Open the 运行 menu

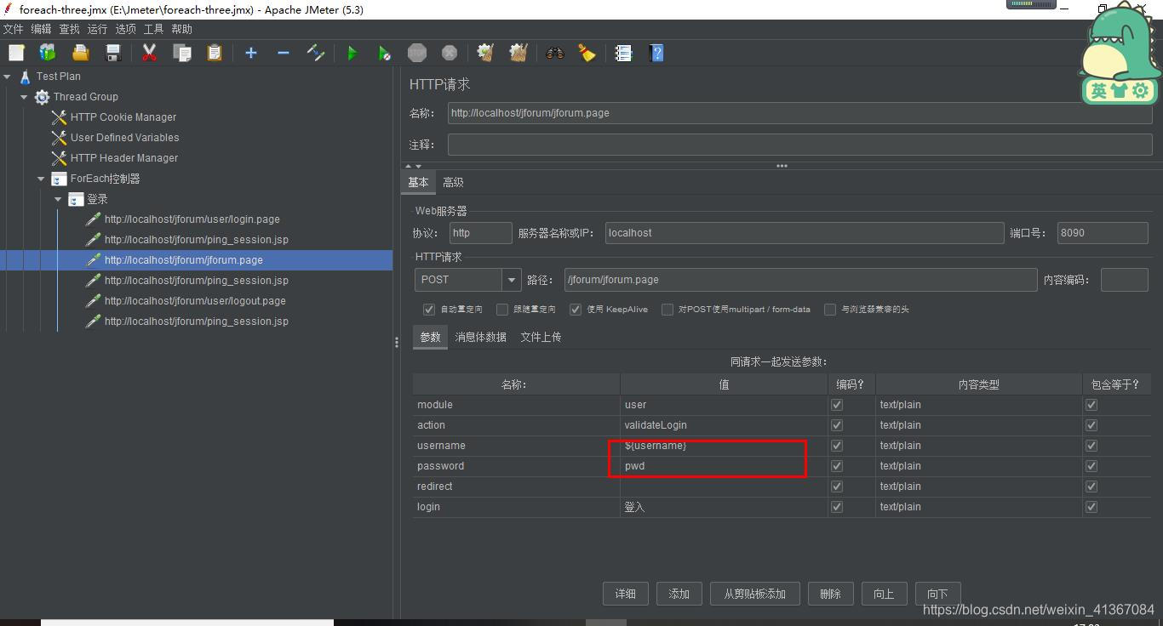click(97, 29)
